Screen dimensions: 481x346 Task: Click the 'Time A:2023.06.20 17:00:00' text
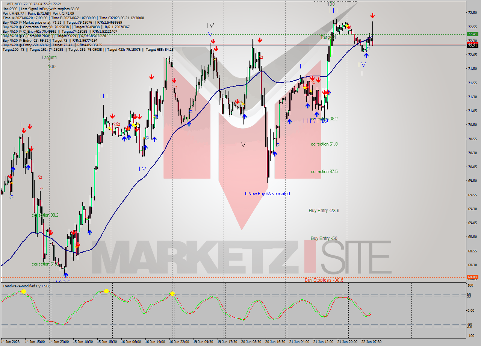pyautogui.click(x=25, y=18)
